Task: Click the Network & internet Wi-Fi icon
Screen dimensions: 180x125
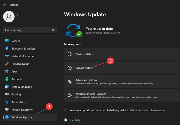Action: coord(7,56)
